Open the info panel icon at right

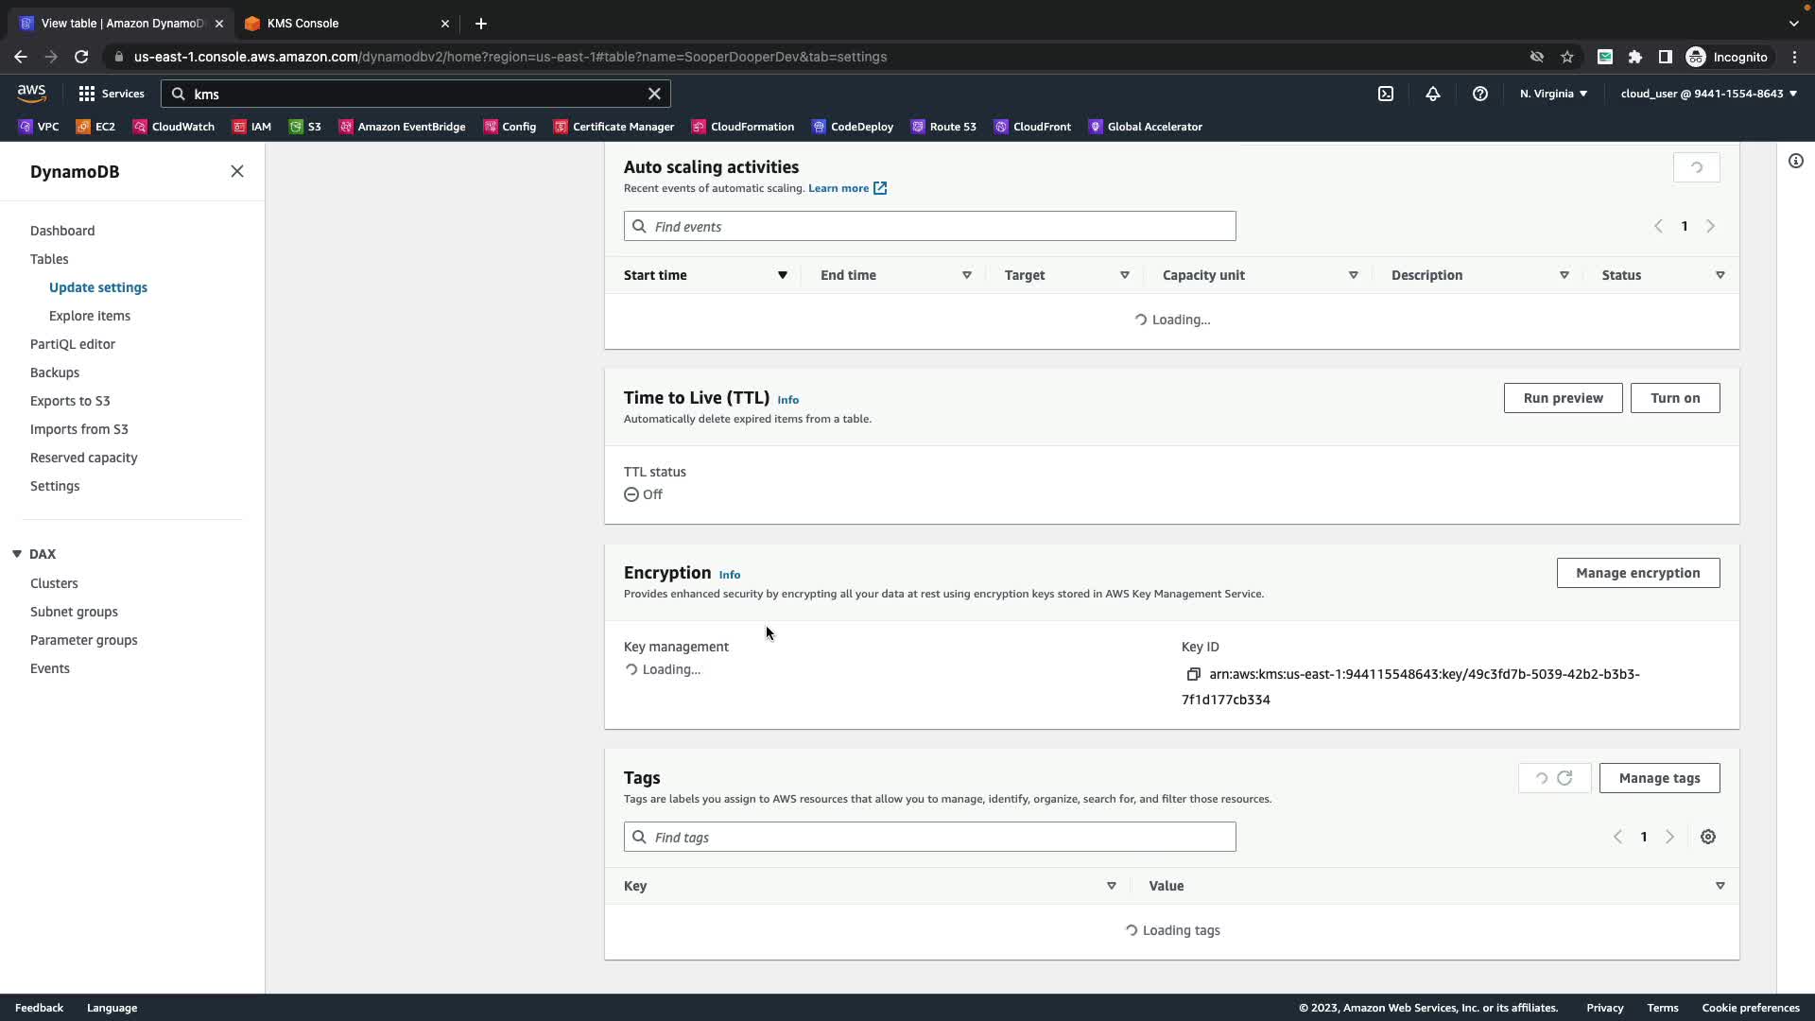click(1796, 161)
